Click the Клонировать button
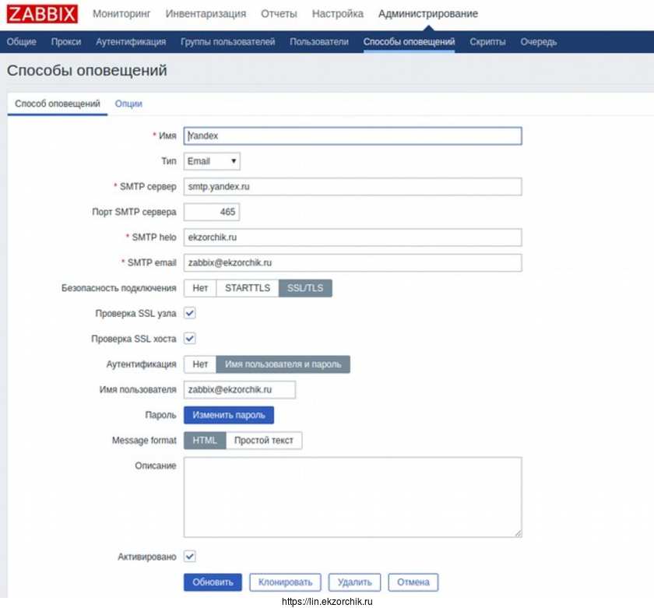 coord(285,582)
